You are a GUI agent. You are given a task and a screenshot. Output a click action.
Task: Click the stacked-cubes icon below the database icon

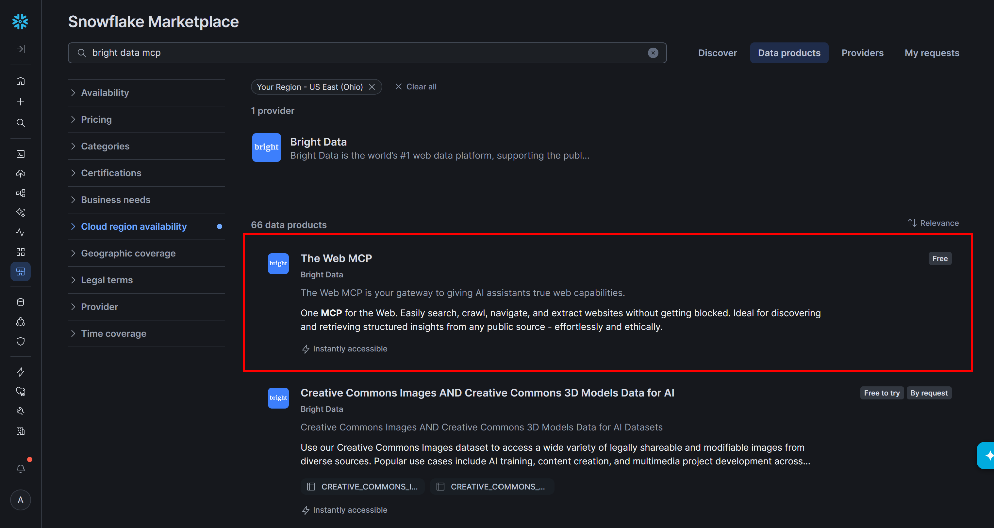pos(21,322)
